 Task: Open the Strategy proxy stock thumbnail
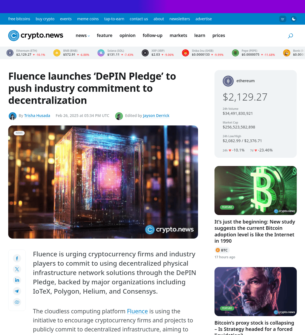pyautogui.click(x=256, y=291)
